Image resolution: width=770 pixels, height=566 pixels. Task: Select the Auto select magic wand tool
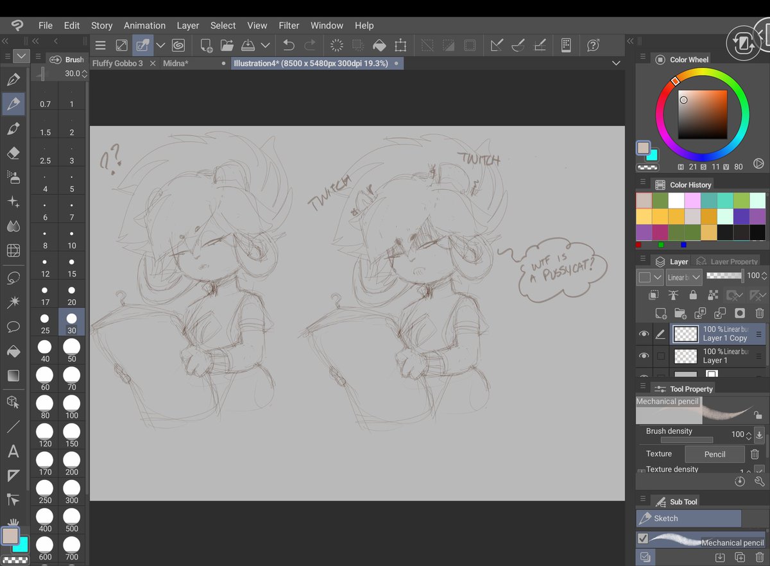(x=13, y=302)
